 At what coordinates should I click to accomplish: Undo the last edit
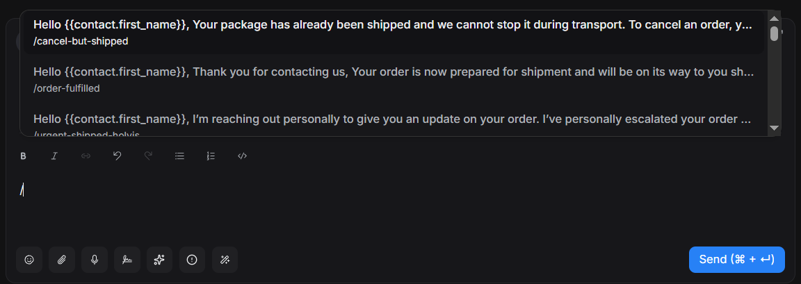117,156
